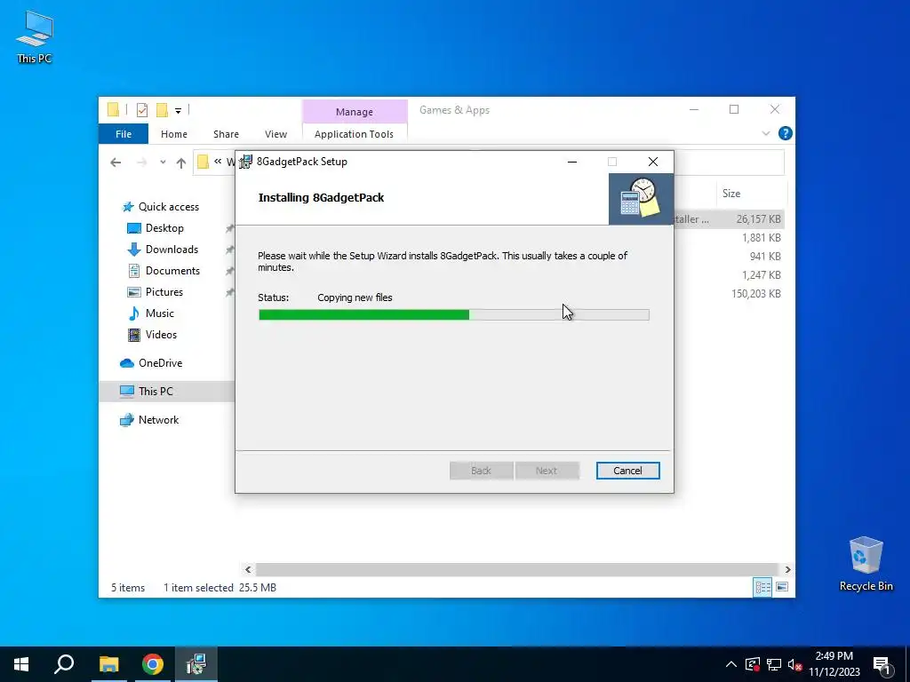Open Customize Quick Access Toolbar dropdown
The height and width of the screenshot is (682, 910).
178,110
